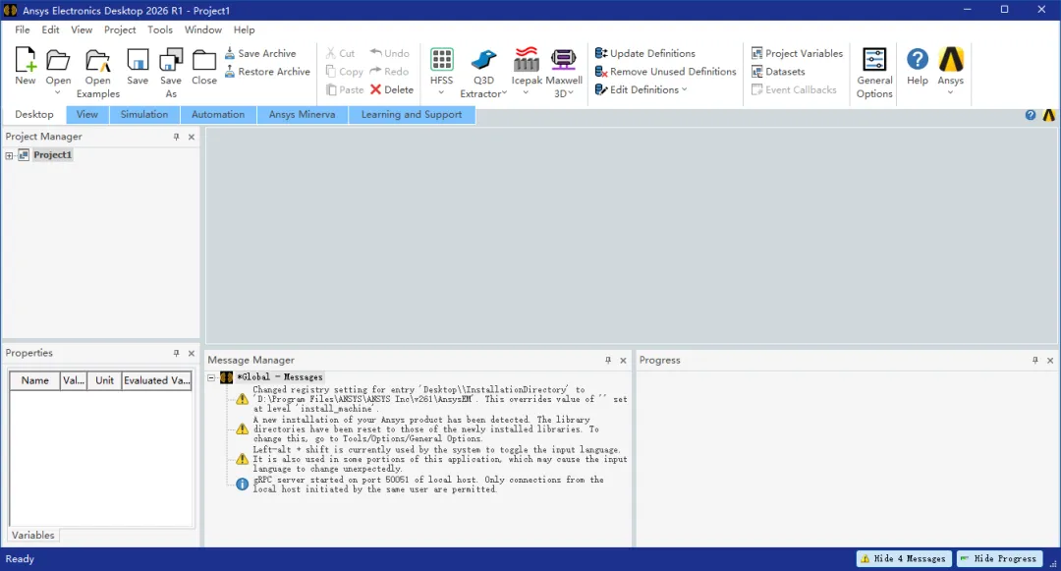Expand the Edit Definitions dropdown
The image size is (1061, 571).
pos(684,89)
